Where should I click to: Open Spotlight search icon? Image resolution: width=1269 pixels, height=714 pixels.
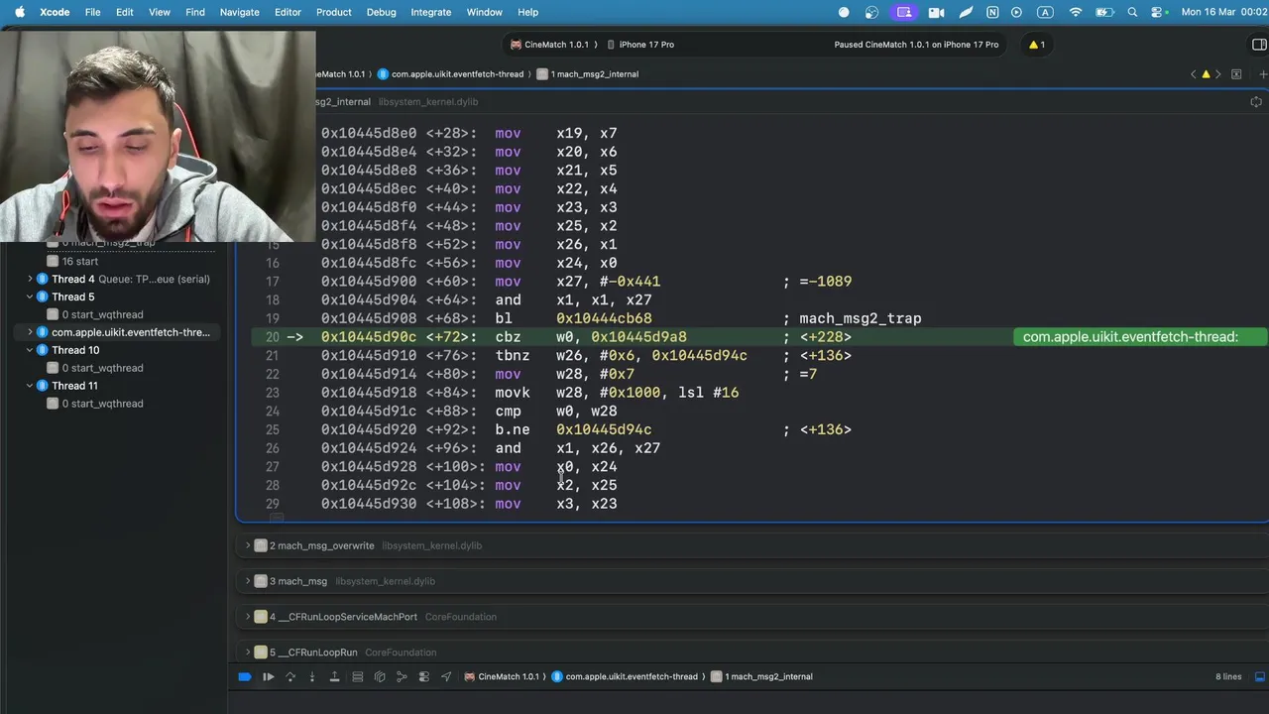[1132, 12]
